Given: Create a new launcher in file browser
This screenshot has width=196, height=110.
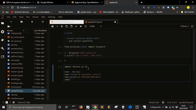Looking at the screenshot, I should coord(11,22).
